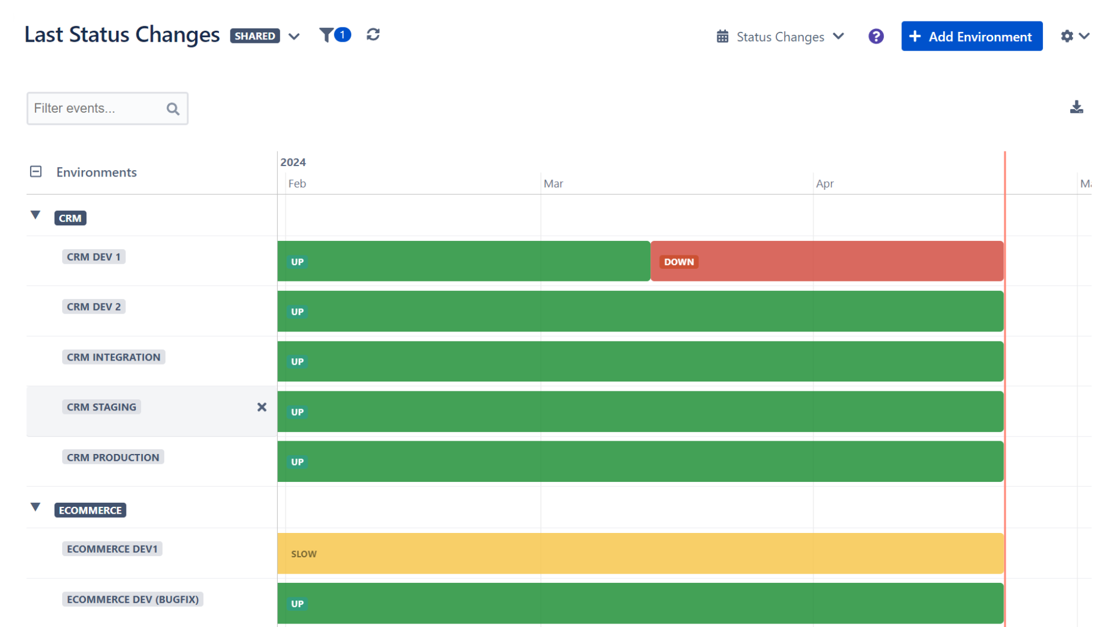Open the Status Changes view dropdown
Screen dimensions: 1115x627
(780, 37)
